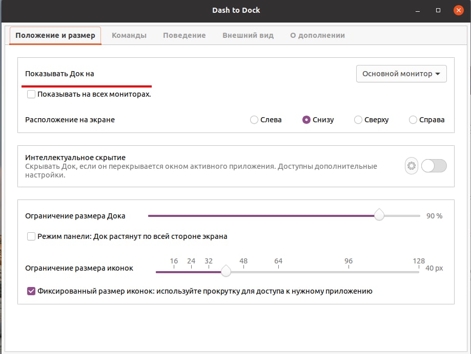This screenshot has width=471, height=354.
Task: Open intelligent hide gear settings
Action: point(411,166)
